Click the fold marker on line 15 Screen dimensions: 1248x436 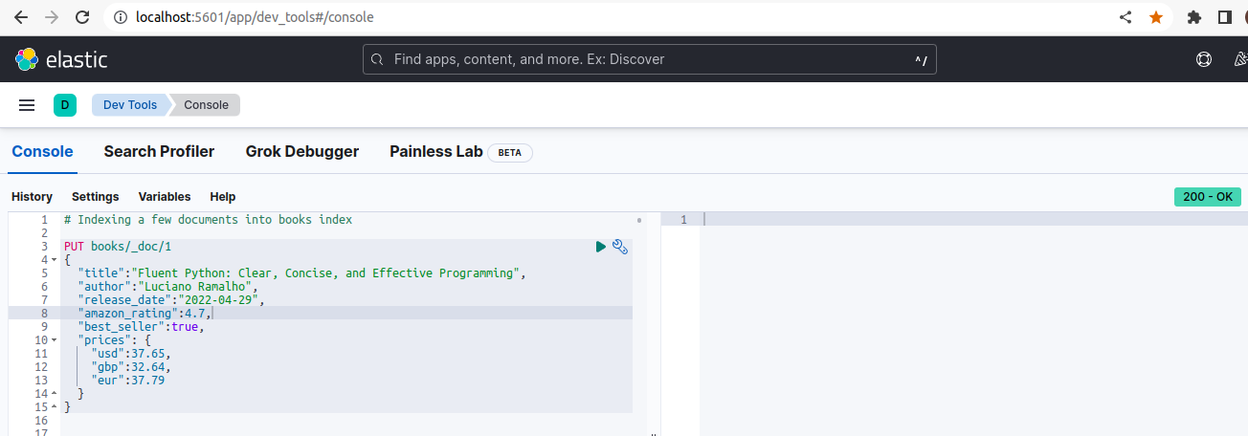point(54,407)
